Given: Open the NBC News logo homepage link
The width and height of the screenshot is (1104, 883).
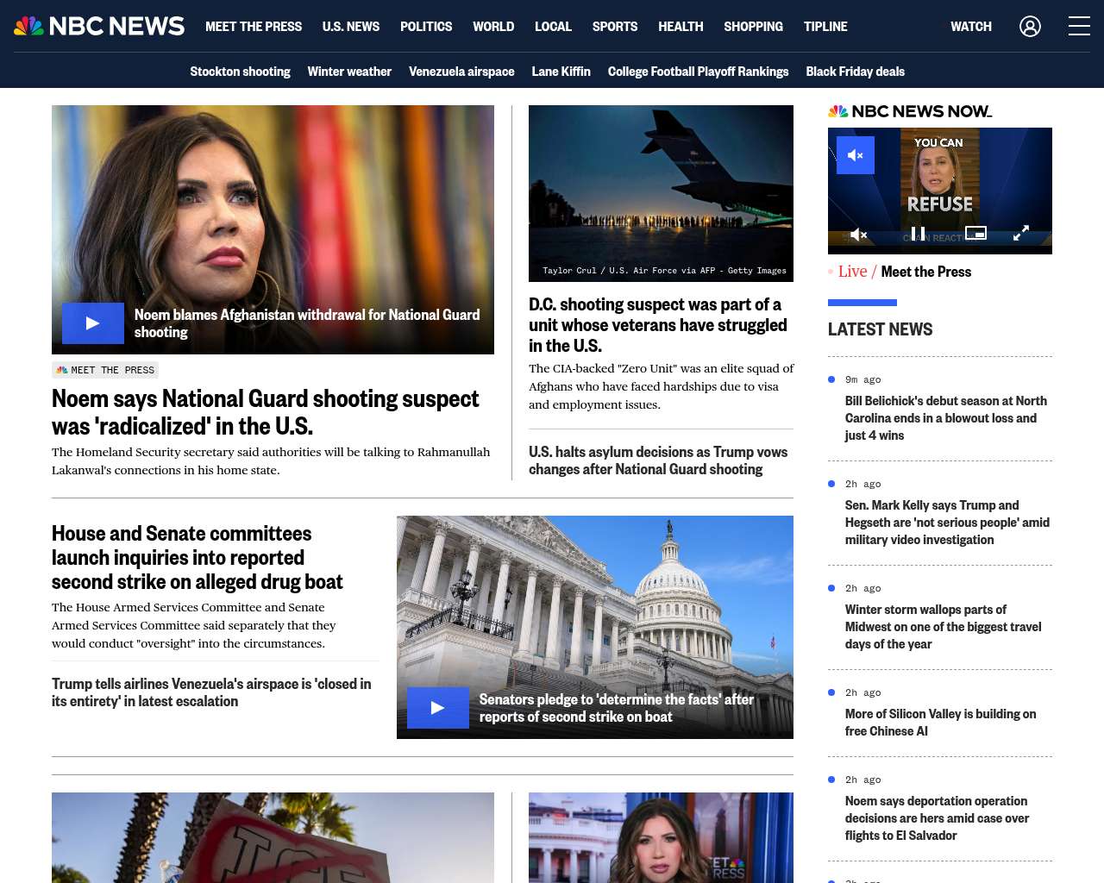Looking at the screenshot, I should [99, 26].
